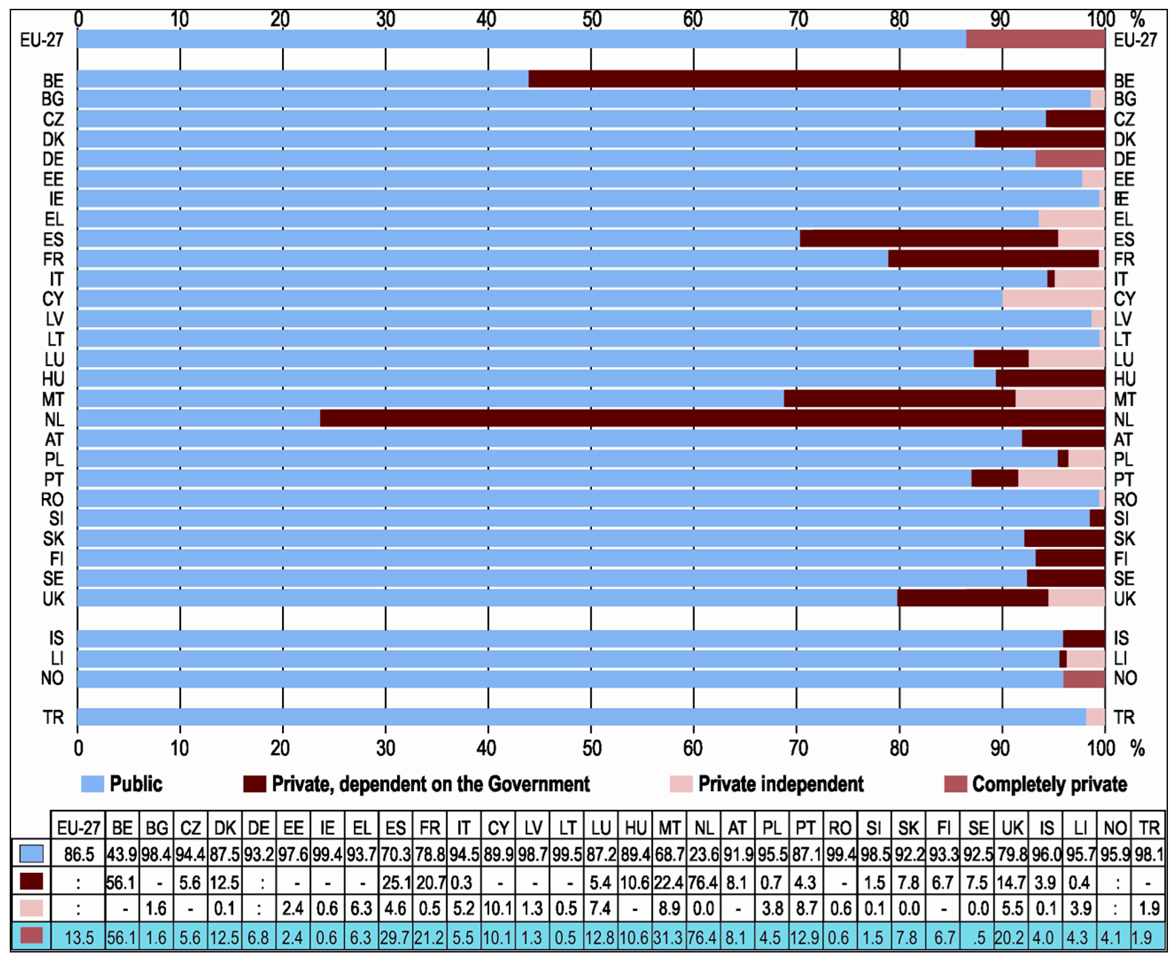Click the dark red segment of BE bar

pyautogui.click(x=816, y=79)
